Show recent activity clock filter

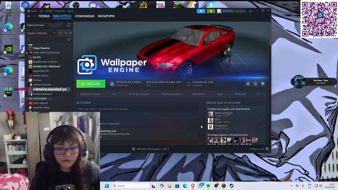(x=66, y=33)
